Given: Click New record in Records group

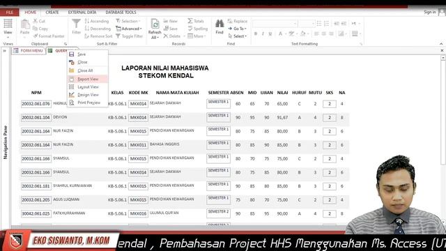Looking at the screenshot, I should [170, 21].
